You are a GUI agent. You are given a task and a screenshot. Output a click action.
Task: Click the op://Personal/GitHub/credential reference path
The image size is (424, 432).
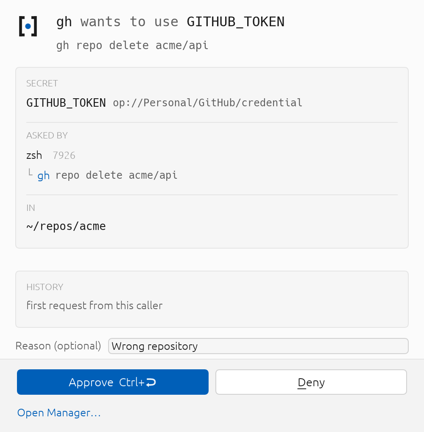pyautogui.click(x=207, y=103)
